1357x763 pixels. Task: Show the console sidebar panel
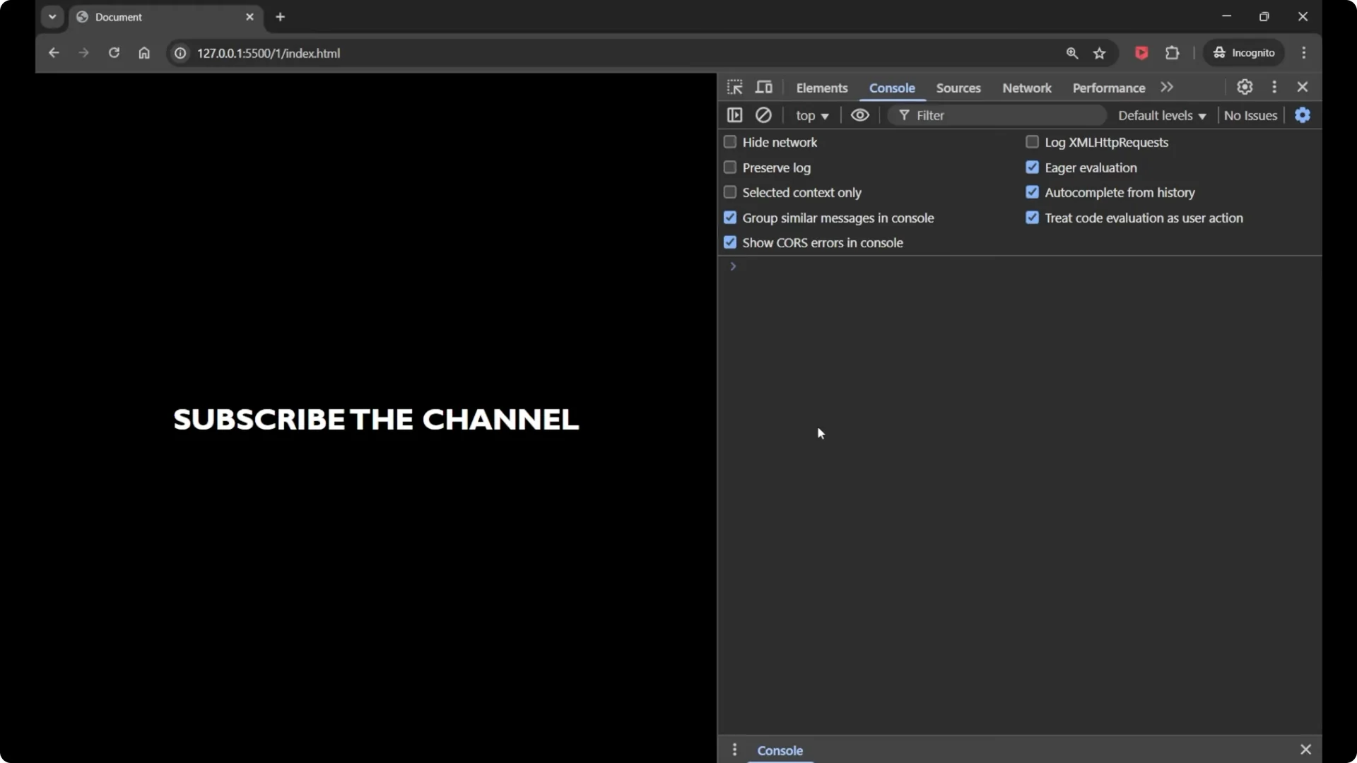coord(734,115)
